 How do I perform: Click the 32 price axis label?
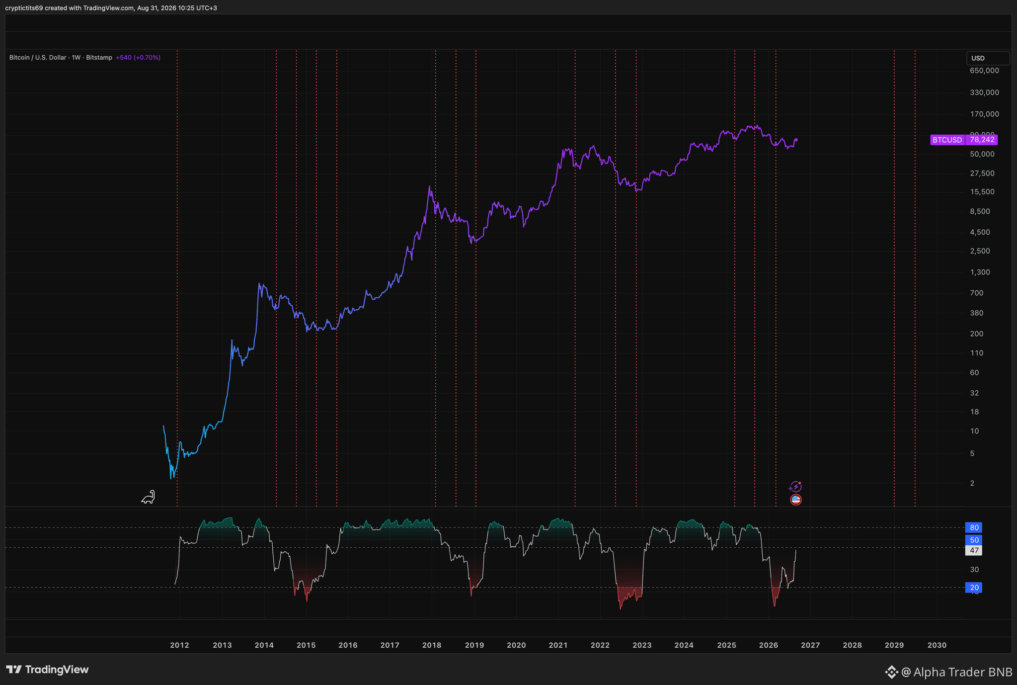pos(974,393)
